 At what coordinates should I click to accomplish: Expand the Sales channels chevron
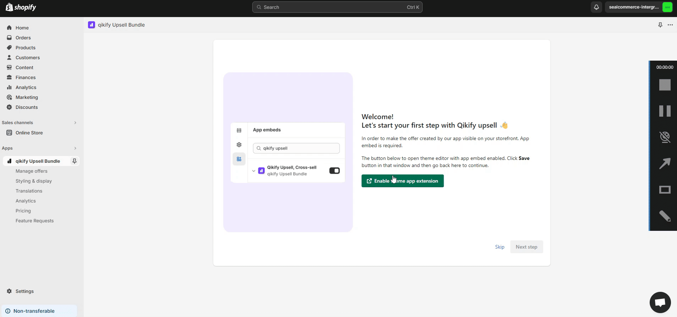(x=75, y=123)
